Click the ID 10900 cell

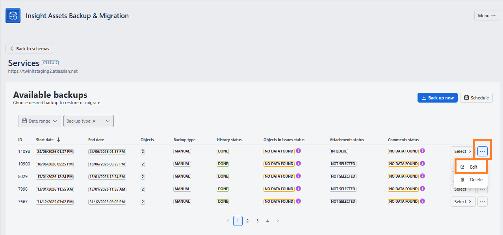click(24, 164)
